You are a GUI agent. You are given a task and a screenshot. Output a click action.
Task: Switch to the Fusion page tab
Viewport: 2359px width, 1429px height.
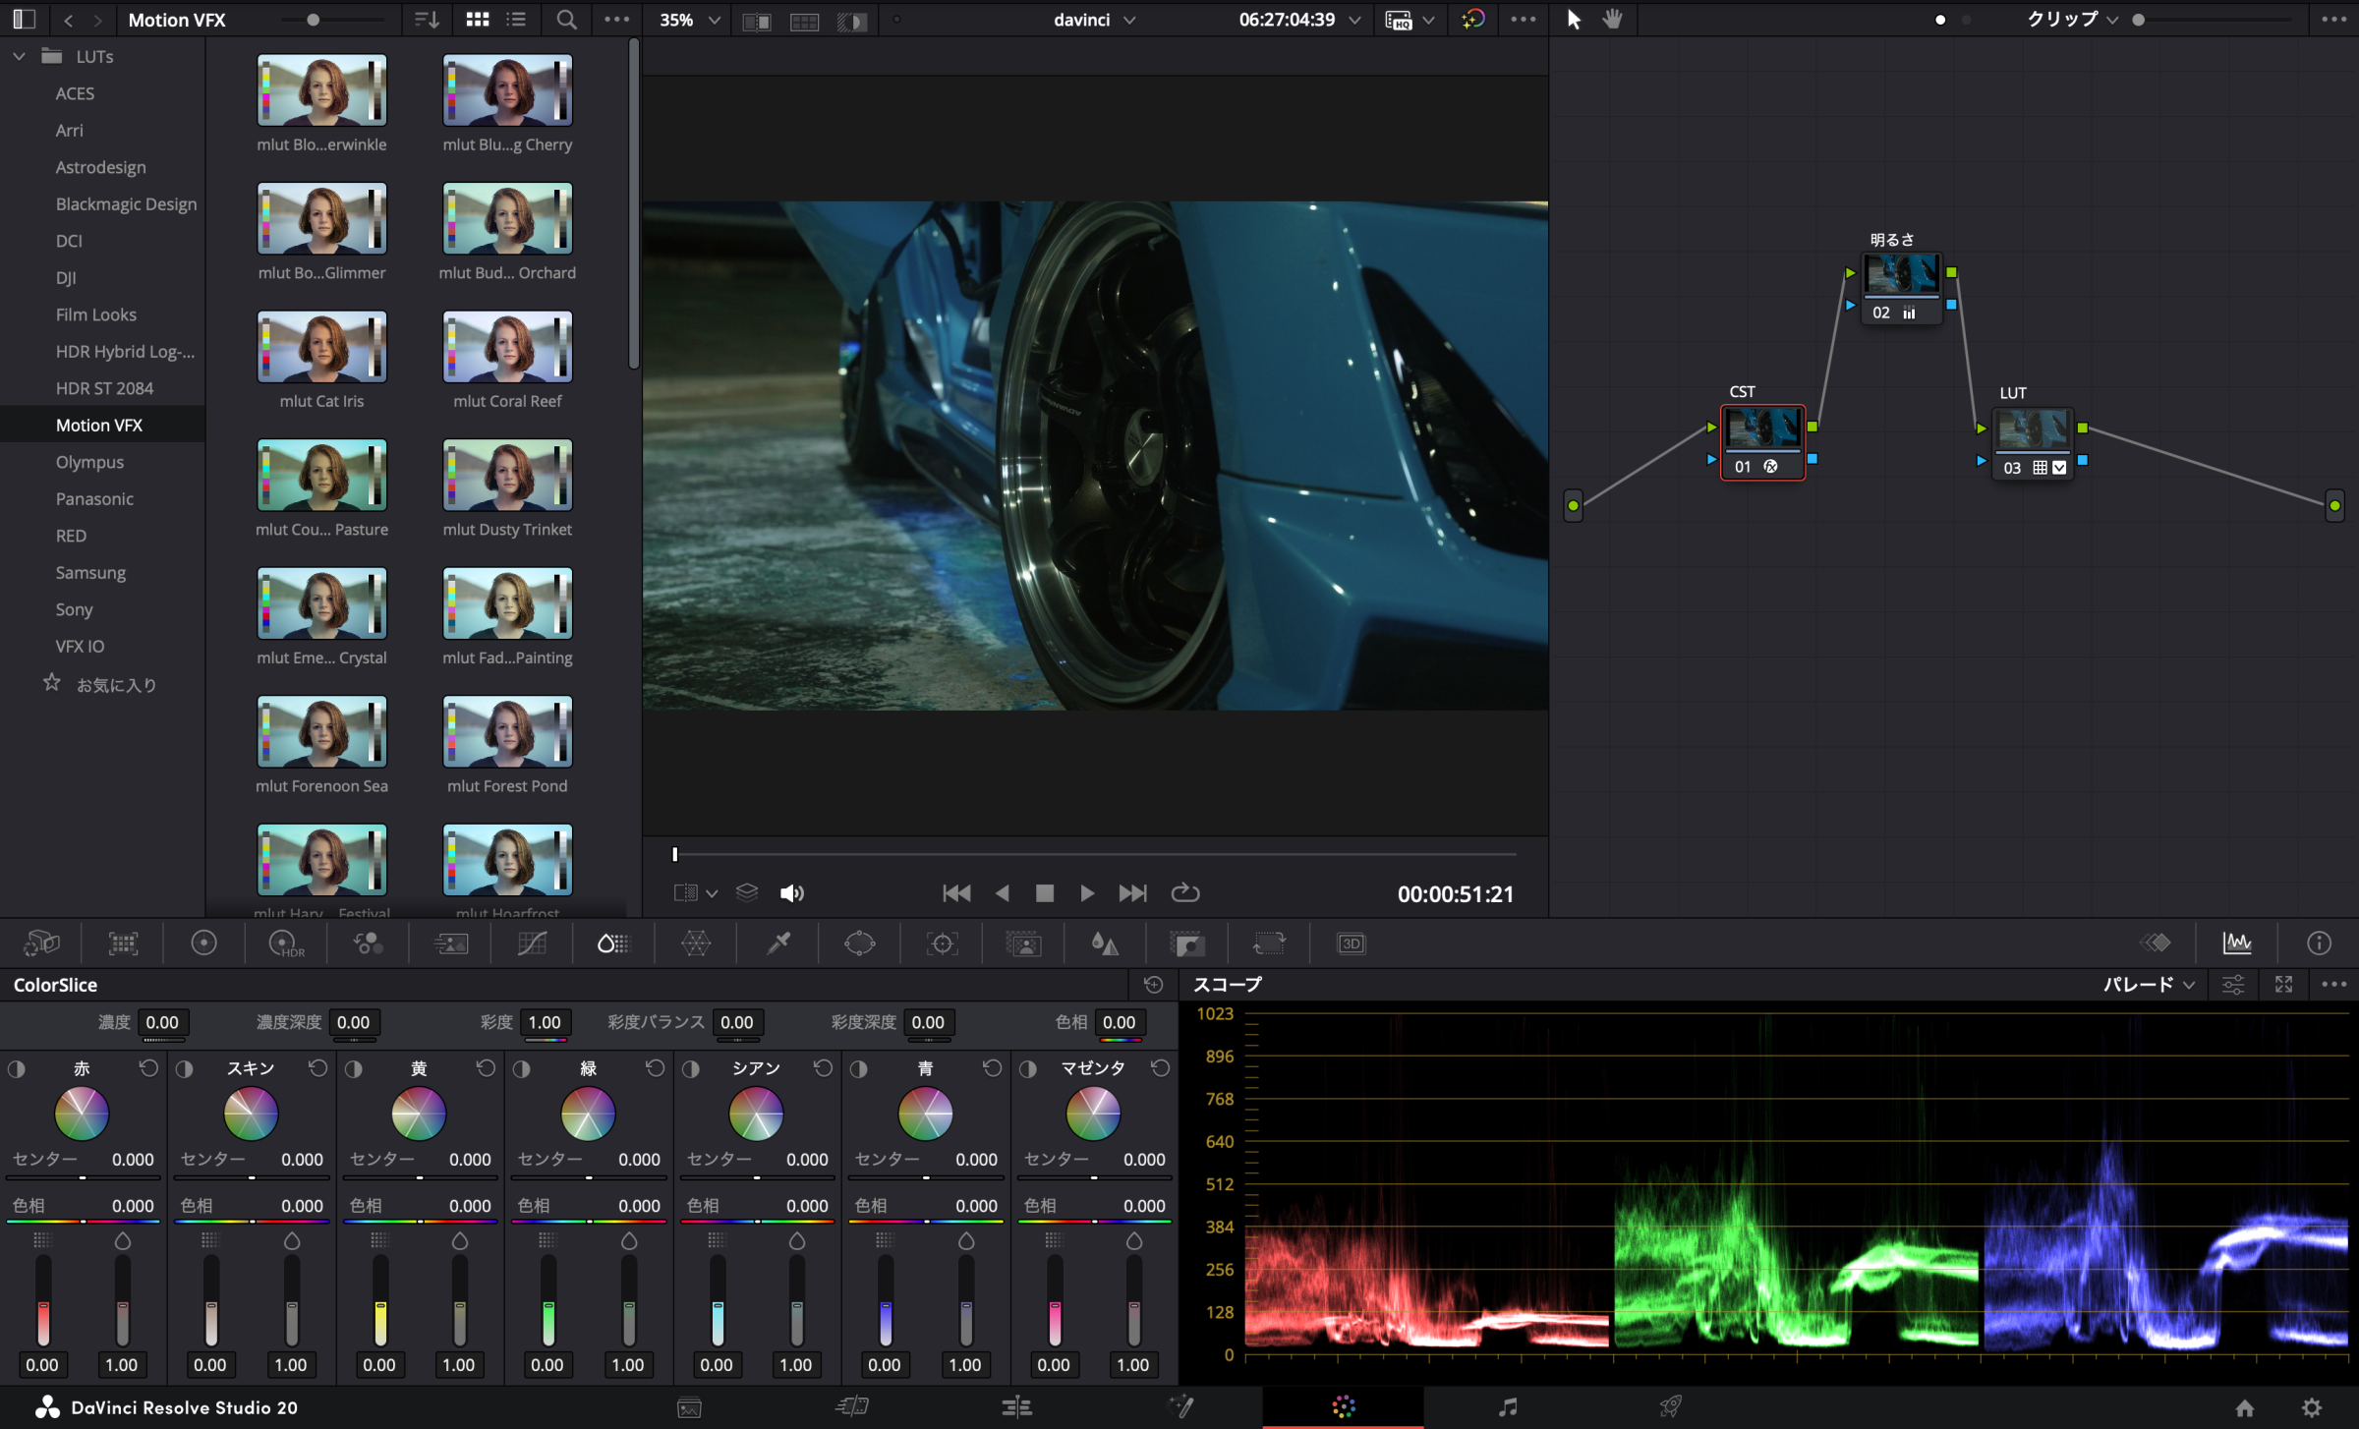1180,1407
